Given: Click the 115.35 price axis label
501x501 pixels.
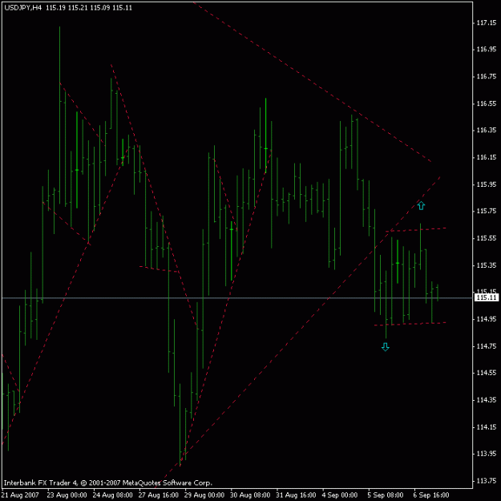Looking at the screenshot, I should pyautogui.click(x=487, y=265).
